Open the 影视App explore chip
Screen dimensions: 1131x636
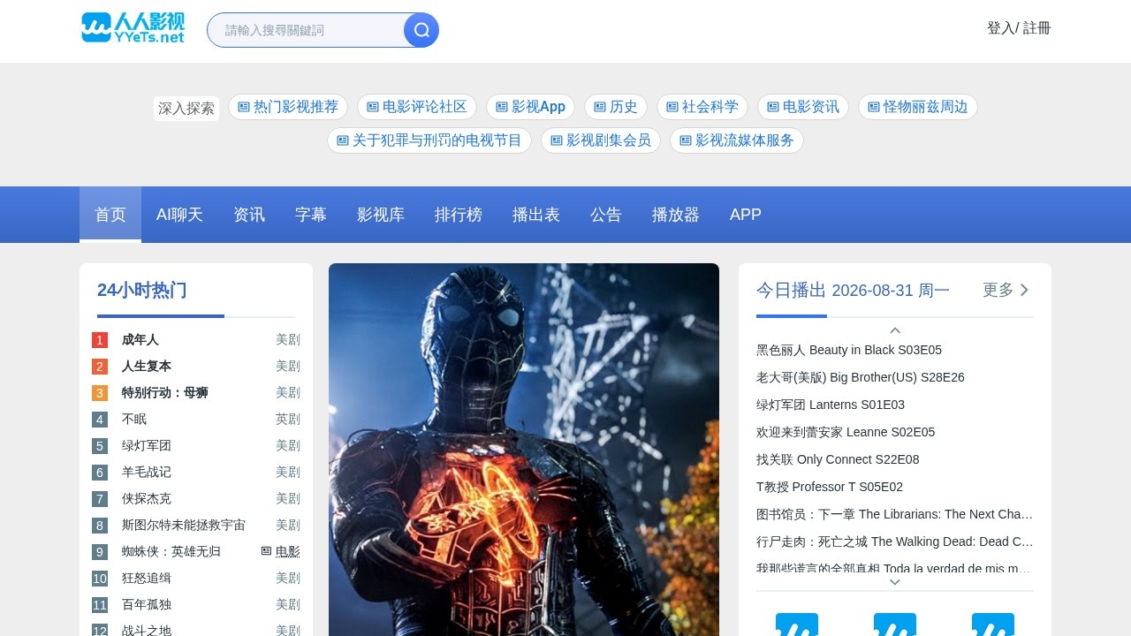pos(530,107)
